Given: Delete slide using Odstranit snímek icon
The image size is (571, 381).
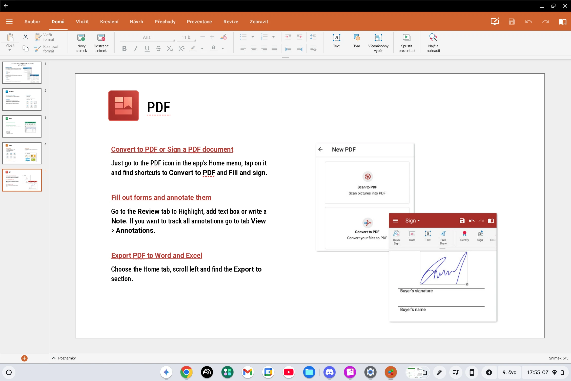Looking at the screenshot, I should [101, 43].
